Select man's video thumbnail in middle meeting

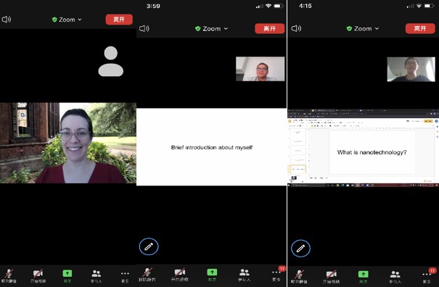[x=260, y=69]
